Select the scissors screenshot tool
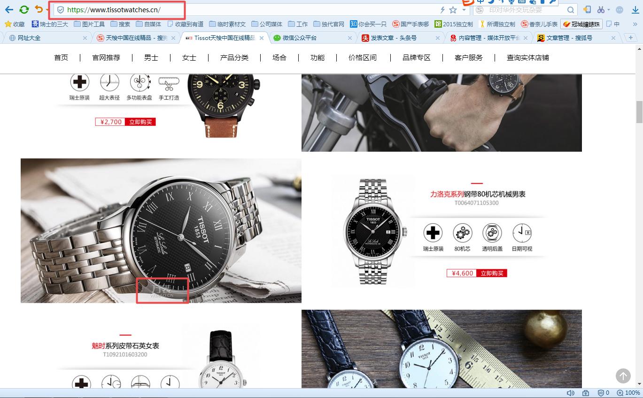 click(601, 9)
